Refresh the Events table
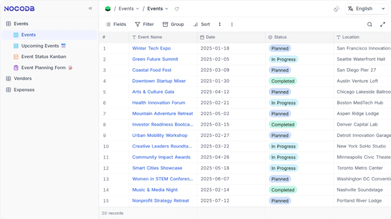This screenshot has height=219, width=391. pyautogui.click(x=177, y=9)
